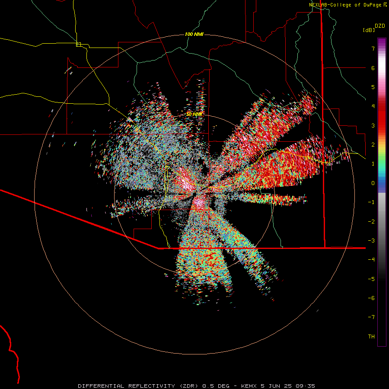Click the 2 value on the color scale
The image size is (389, 389).
373,145
